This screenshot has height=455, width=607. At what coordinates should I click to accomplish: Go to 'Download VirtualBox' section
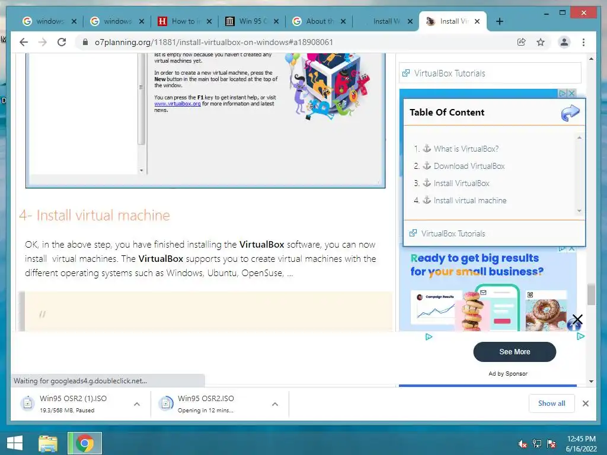tap(469, 166)
